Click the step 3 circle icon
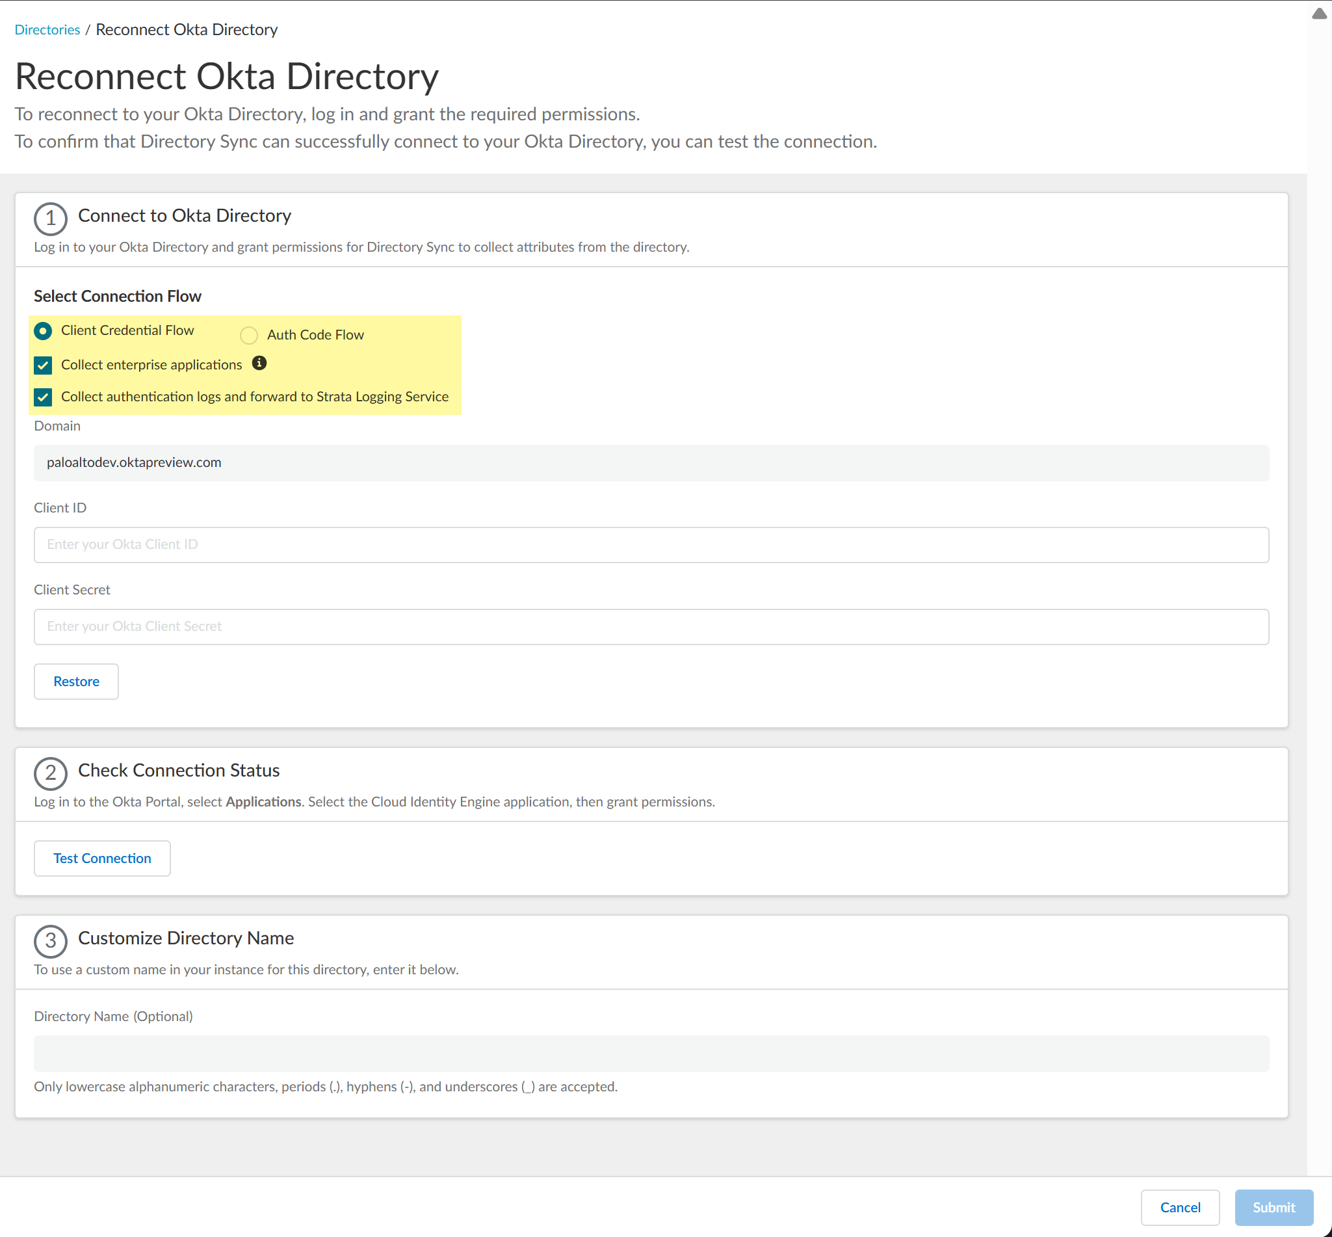Viewport: 1332px width, 1237px height. [50, 941]
